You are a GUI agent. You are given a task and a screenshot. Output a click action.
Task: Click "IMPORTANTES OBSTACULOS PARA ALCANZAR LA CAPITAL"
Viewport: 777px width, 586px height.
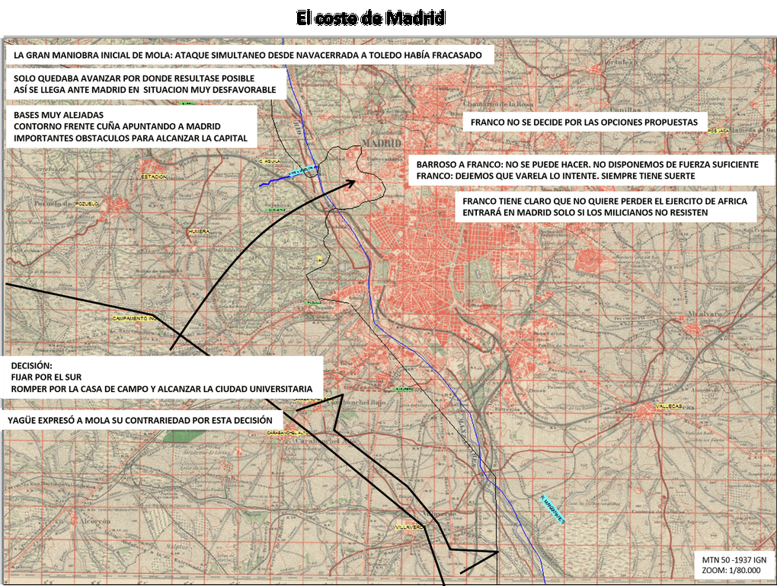click(130, 138)
